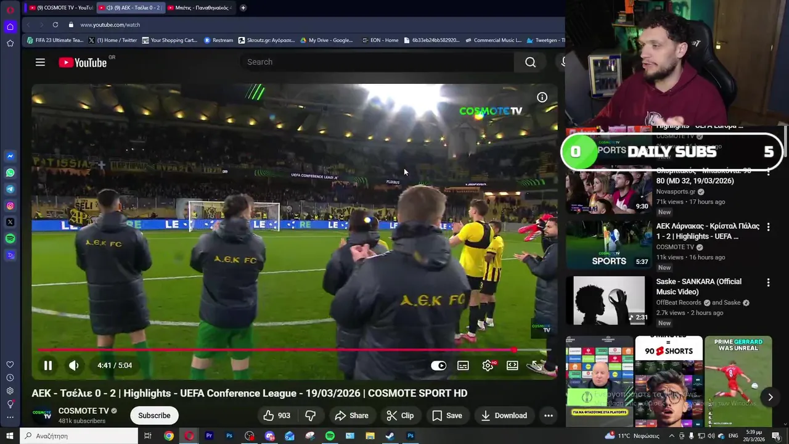Viewport: 789px width, 444px height.
Task: Reload the current page
Action: (x=55, y=25)
